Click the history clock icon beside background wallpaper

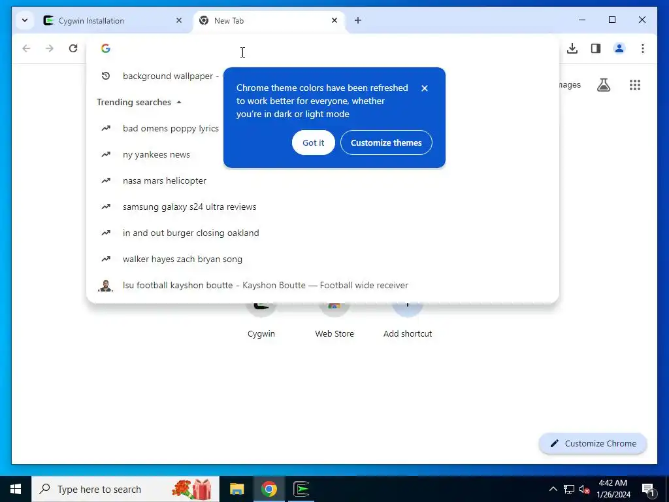point(106,76)
